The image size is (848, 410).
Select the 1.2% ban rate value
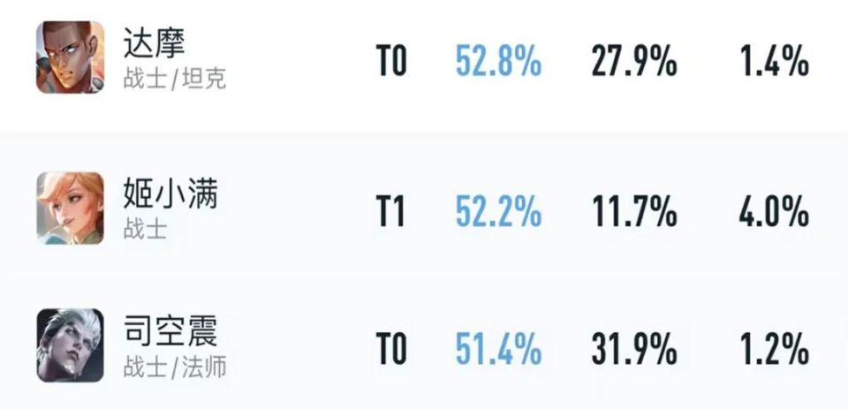click(774, 350)
